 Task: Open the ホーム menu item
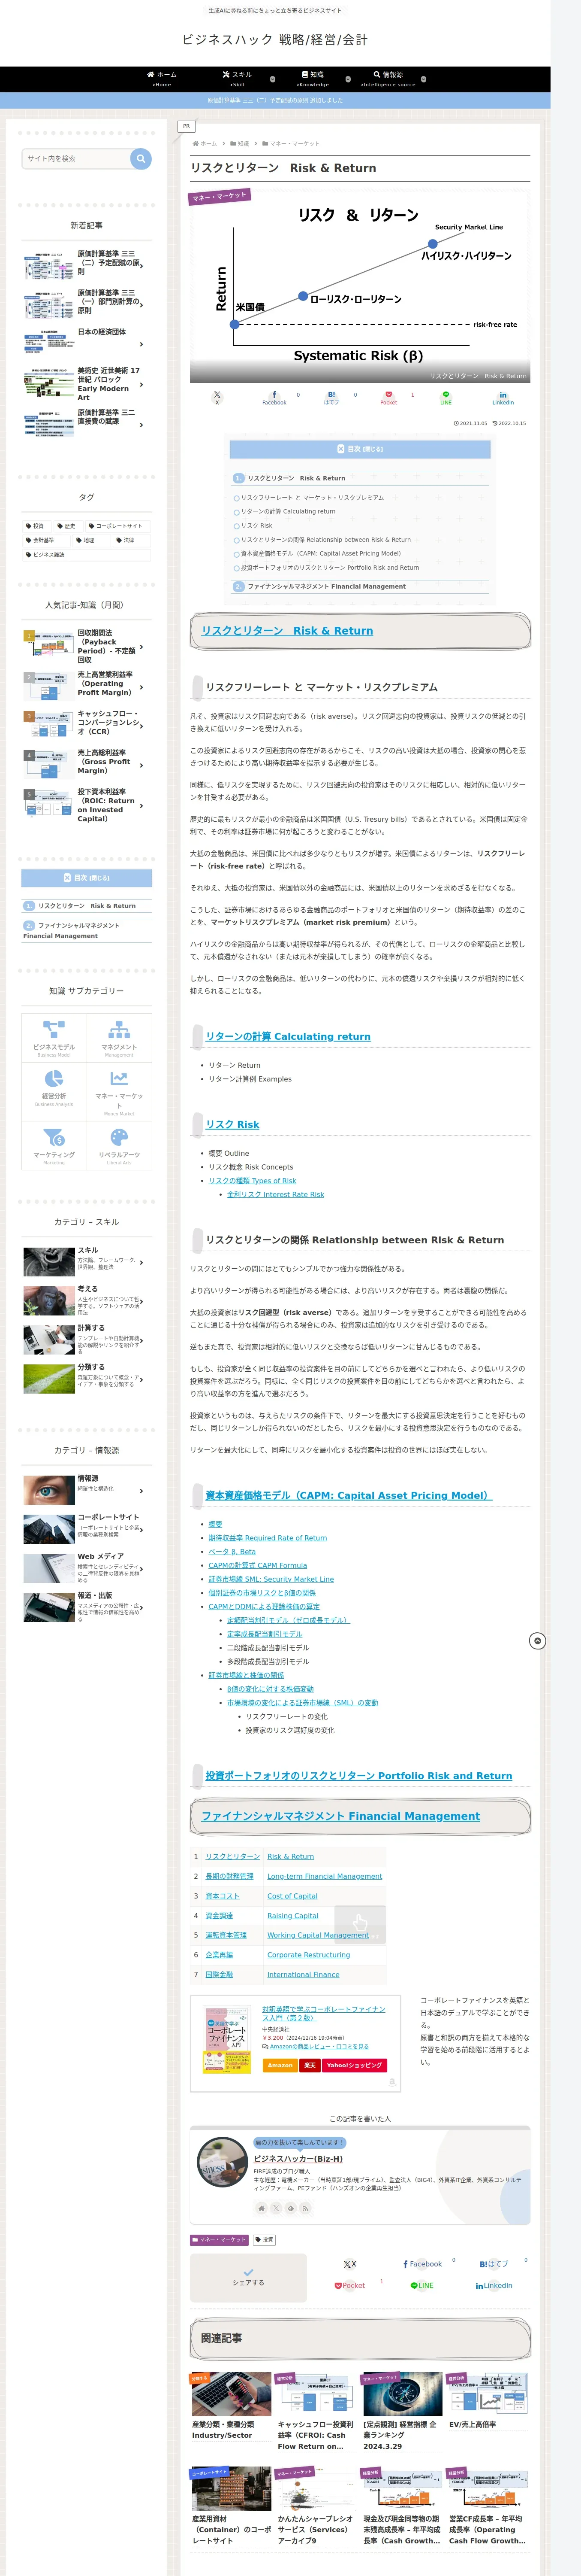click(162, 79)
